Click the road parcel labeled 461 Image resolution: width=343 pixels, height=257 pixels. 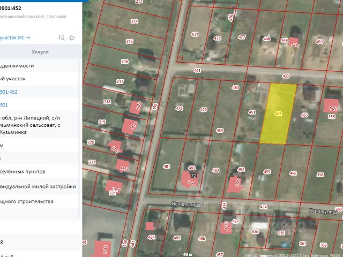click(197, 70)
